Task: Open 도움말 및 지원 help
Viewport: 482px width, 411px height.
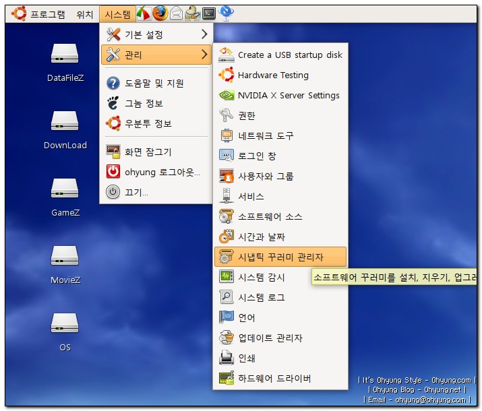Action: pyautogui.click(x=156, y=84)
